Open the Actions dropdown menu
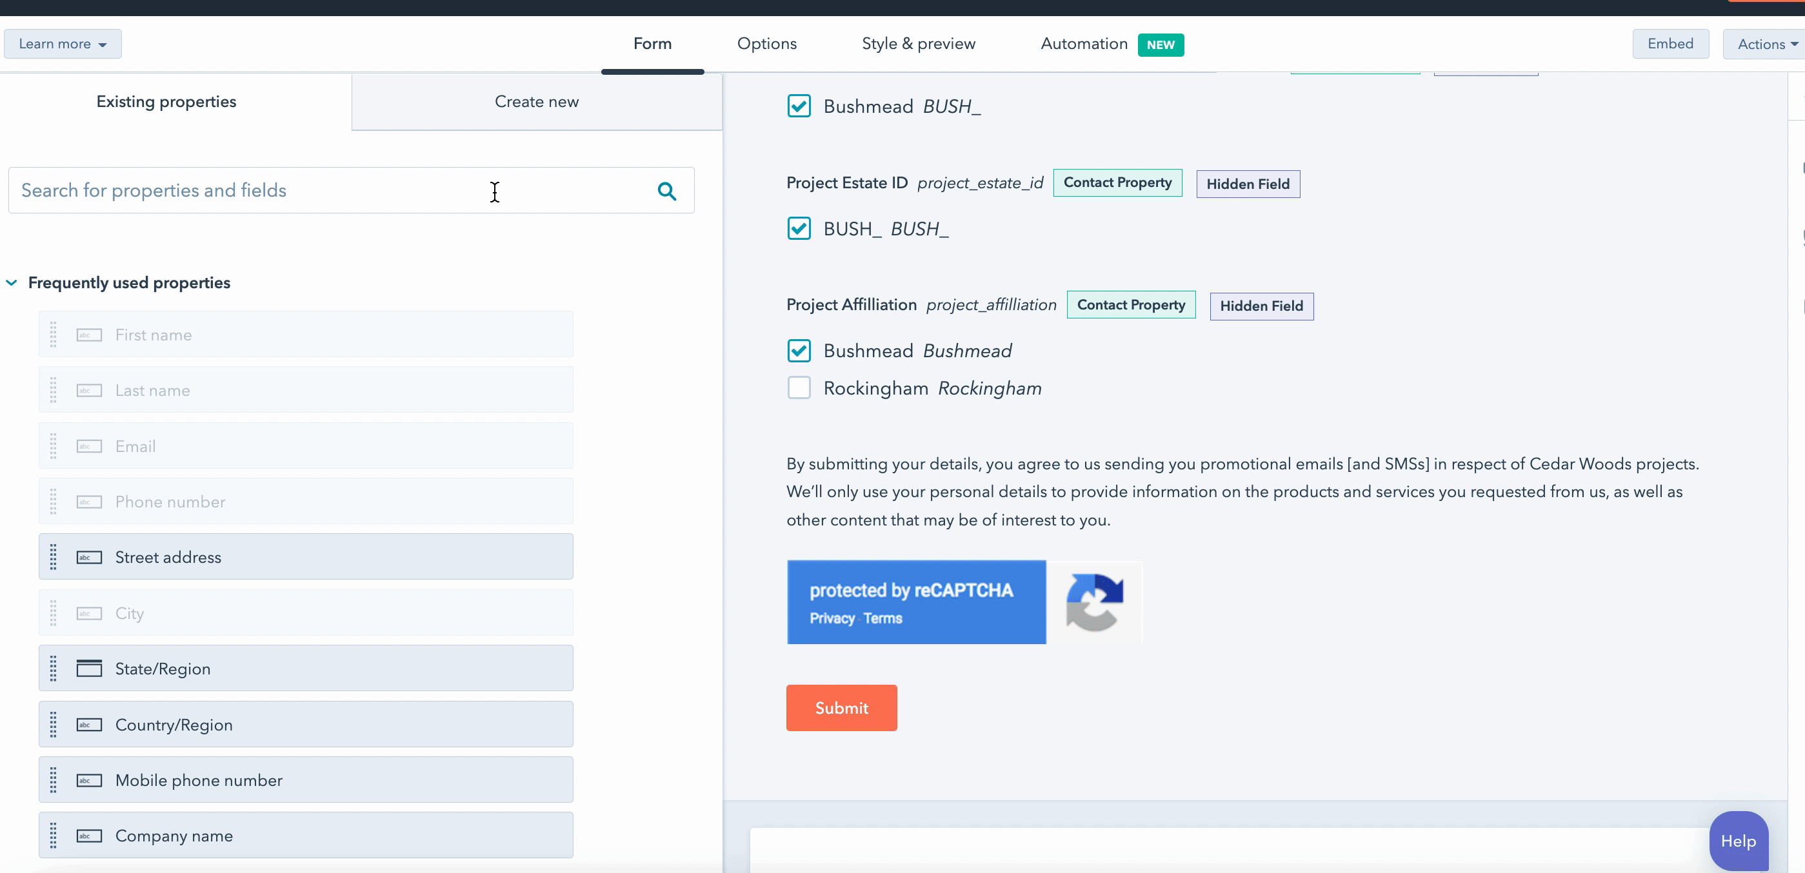 (x=1766, y=44)
